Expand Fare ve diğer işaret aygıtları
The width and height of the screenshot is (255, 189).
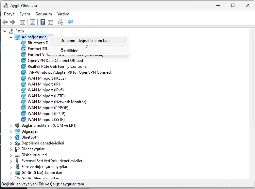coord(11,167)
